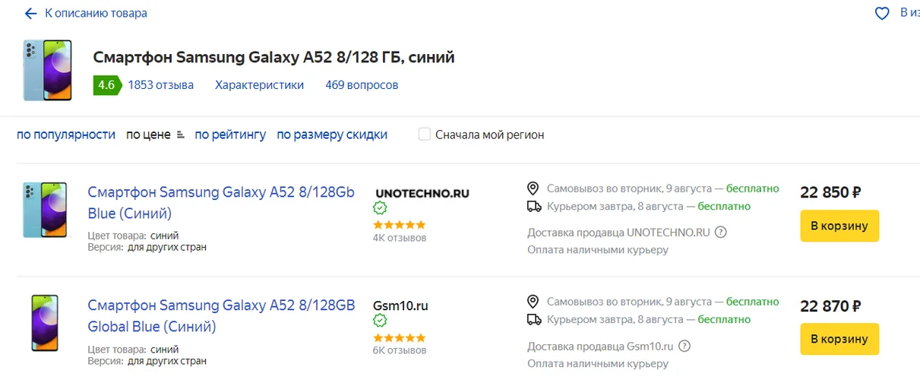Open 'Galaxy A52 8/128GB Global Blue' offer title
This screenshot has width=920, height=380.
[221, 316]
